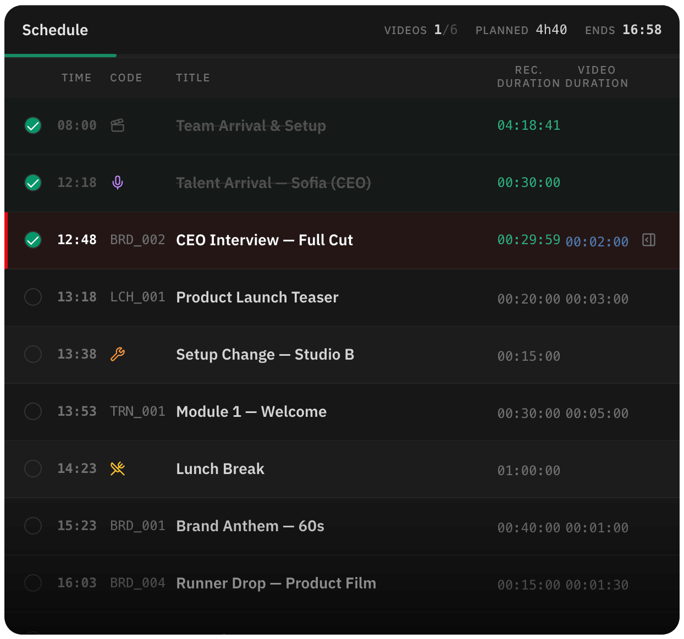The image size is (684, 639).
Task: Click the 08:00 start time
Action: [x=77, y=125]
